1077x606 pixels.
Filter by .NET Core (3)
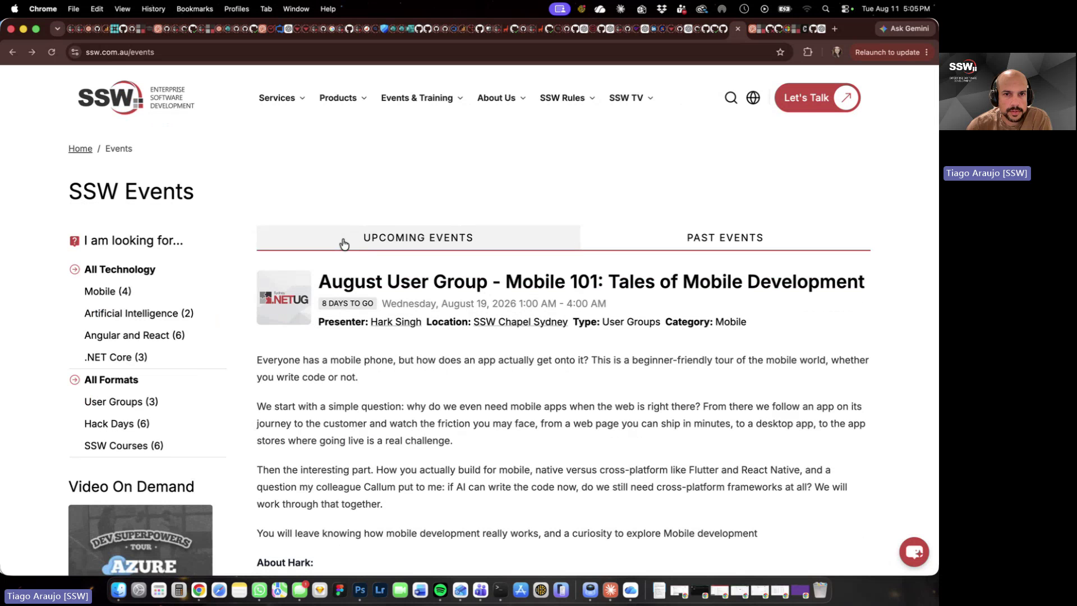(116, 357)
